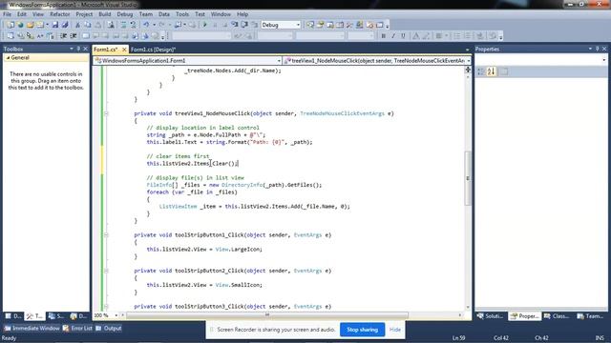
Task: Close the Toolbox panel
Action: pos(85,49)
